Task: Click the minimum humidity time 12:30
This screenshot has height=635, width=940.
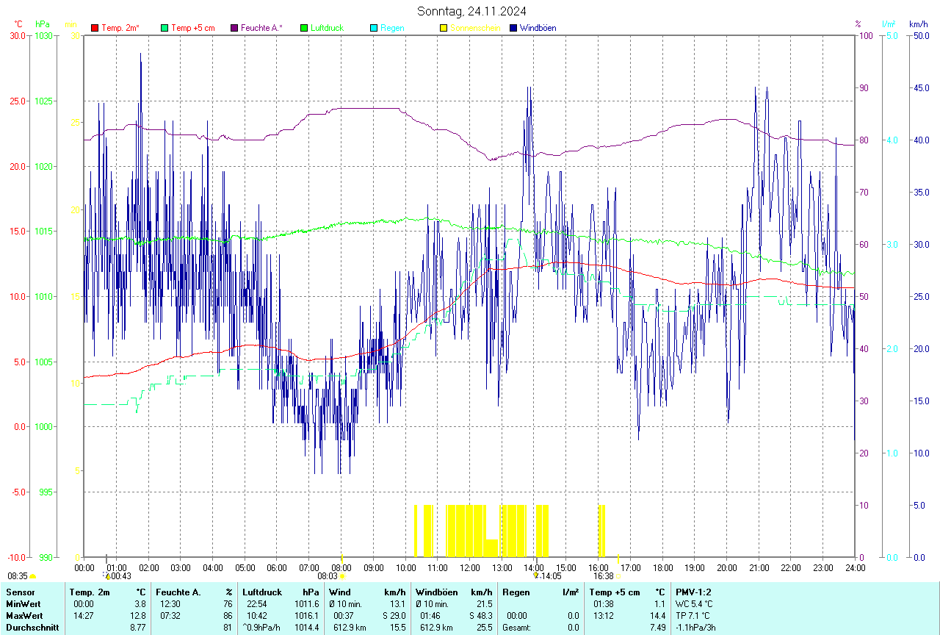Action: pos(170,603)
